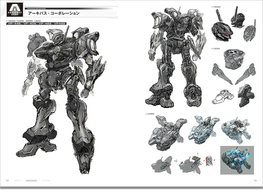Image resolution: width=263 pixels, height=192 pixels.
Task: Click page number 244 in the footer
Action: pyautogui.click(x=7, y=181)
